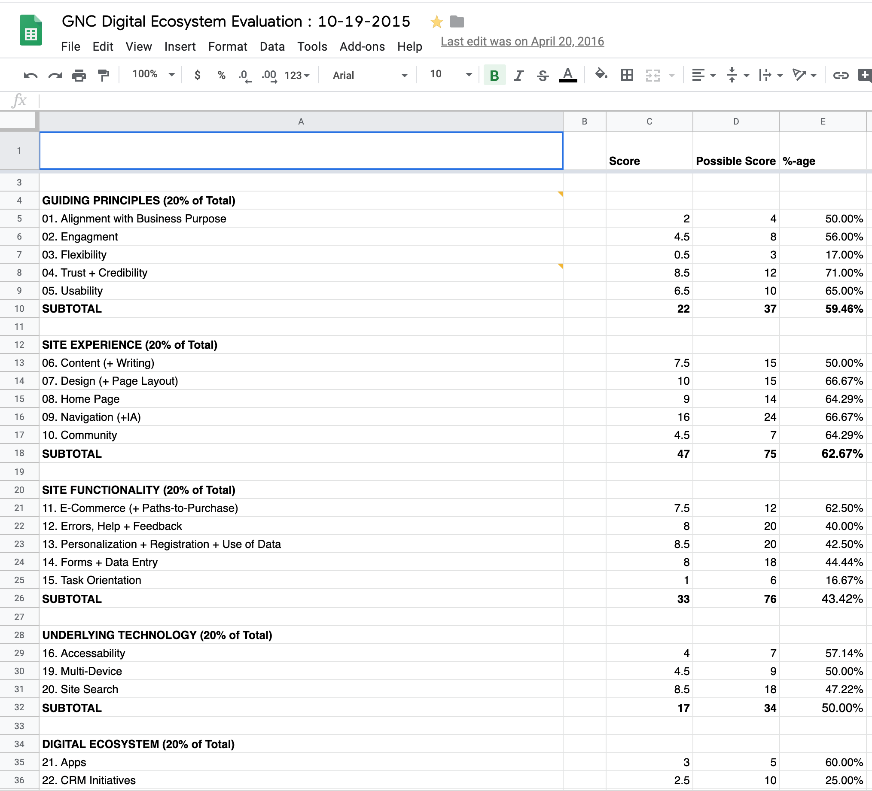
Task: Click the UNDERLYING TECHNOLOGY (20% of Total) cell
Action: point(301,635)
